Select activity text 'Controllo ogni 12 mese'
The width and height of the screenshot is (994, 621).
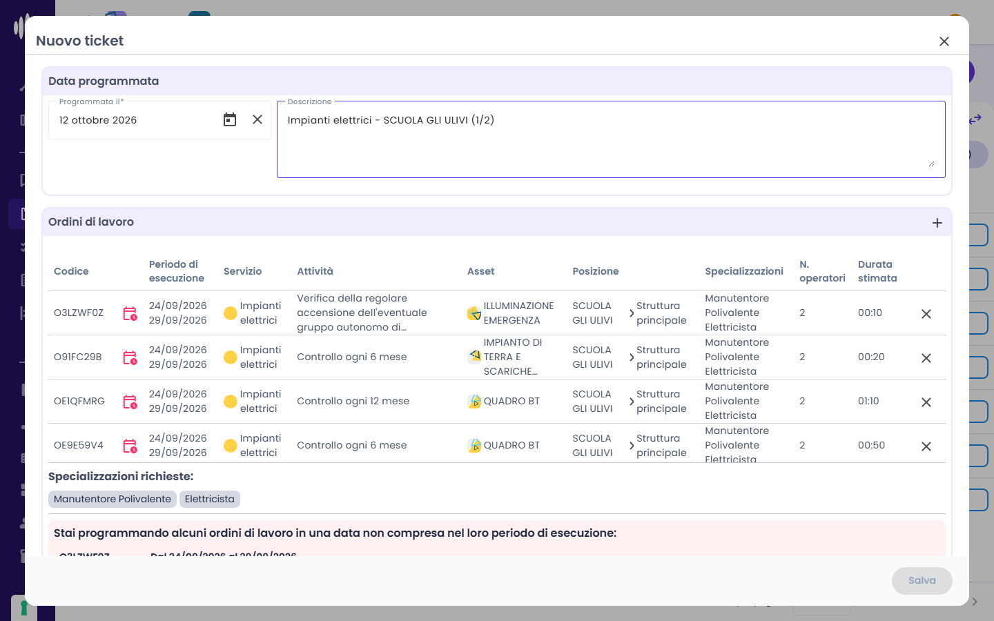point(353,402)
